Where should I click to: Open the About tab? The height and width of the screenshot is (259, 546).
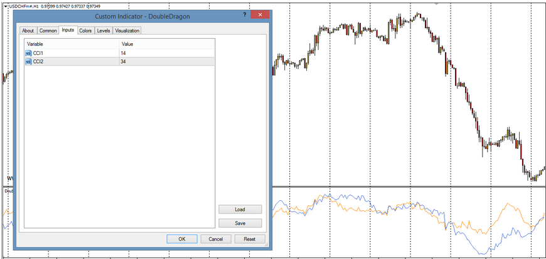tap(28, 31)
